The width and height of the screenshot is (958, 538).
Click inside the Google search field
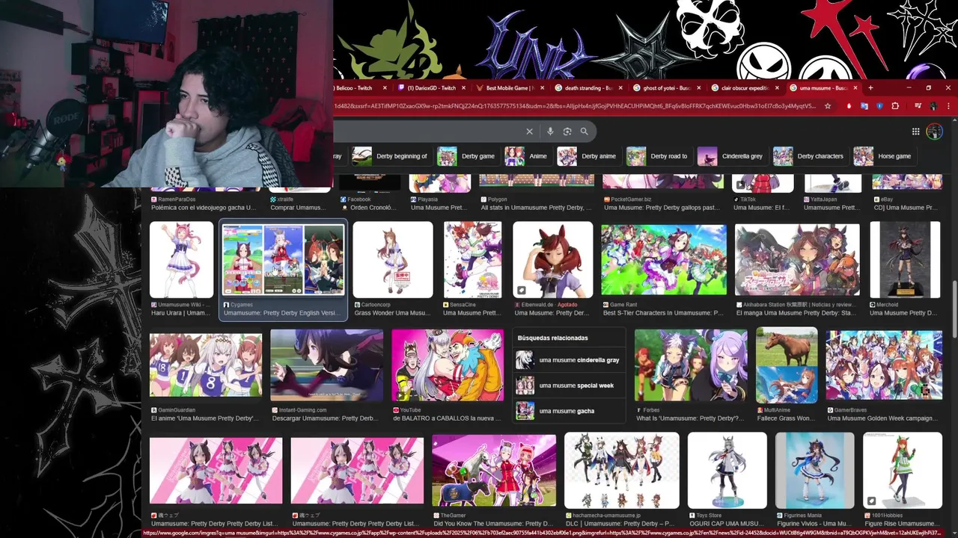pyautogui.click(x=427, y=132)
